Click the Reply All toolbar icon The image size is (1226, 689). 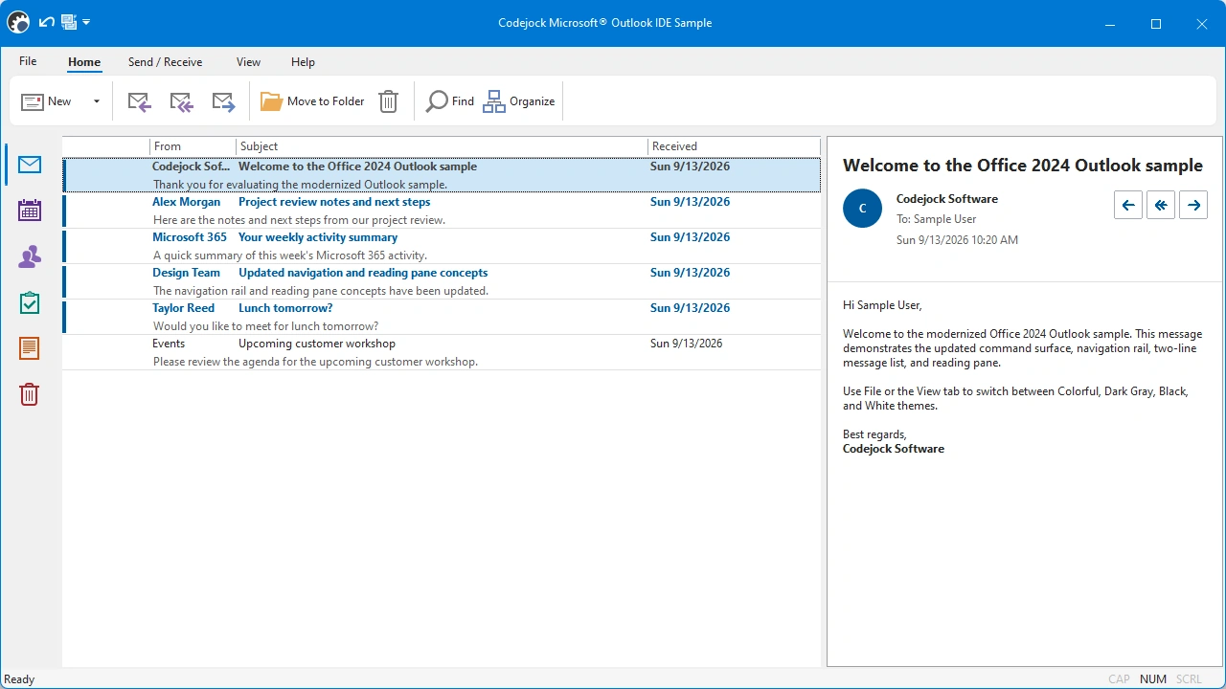[182, 101]
